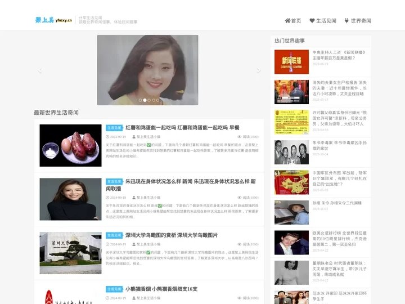Click author 聚上美生活小编 under 深圳大学 article

pyautogui.click(x=148, y=244)
